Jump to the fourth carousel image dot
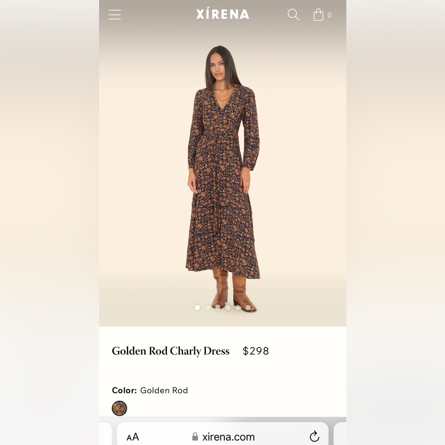 pos(227,307)
